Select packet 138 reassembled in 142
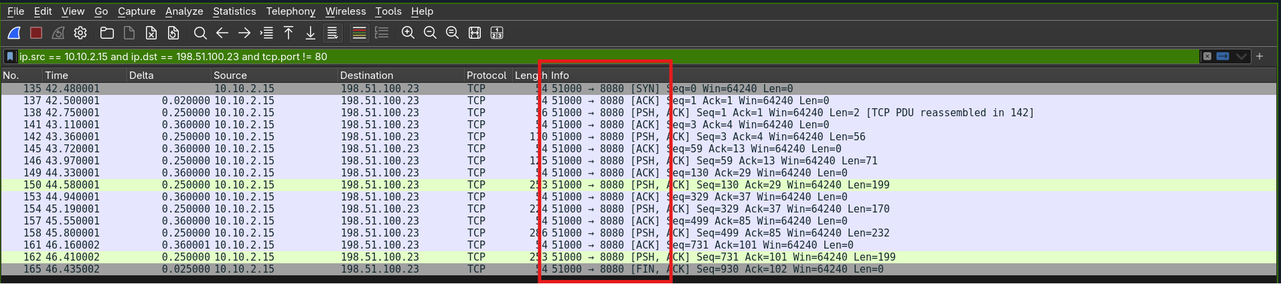 640,113
